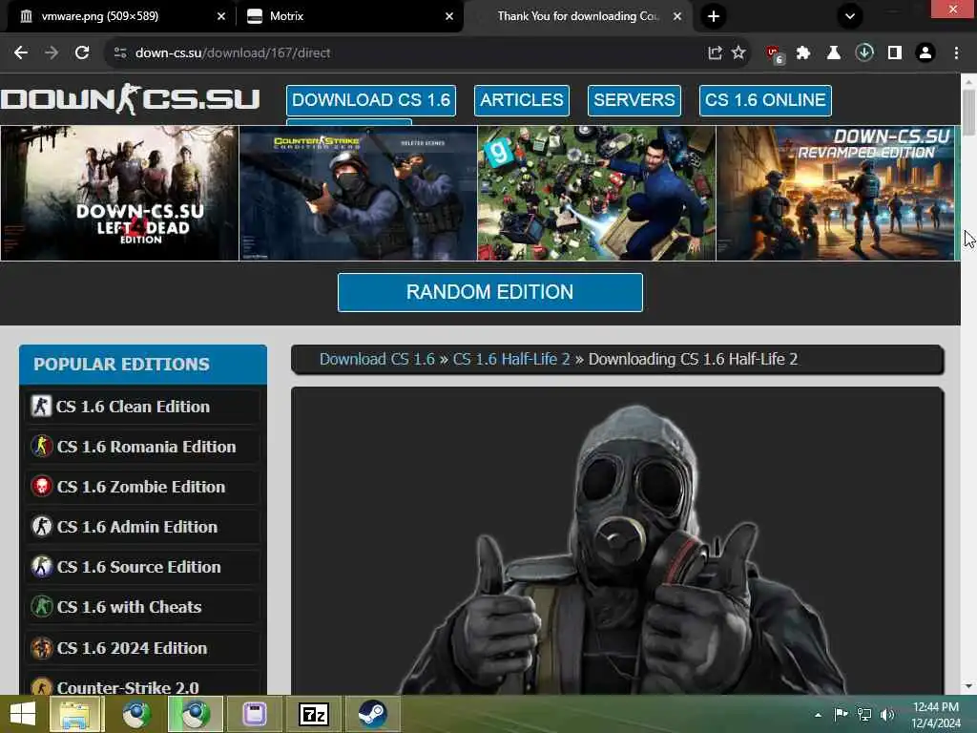Open the ARTICLES section
Screen dimensions: 977x733
(522, 100)
